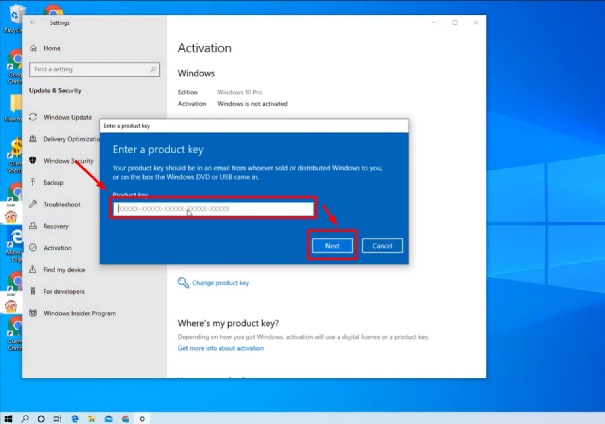Open Mail app from taskbar
Image resolution: width=605 pixels, height=424 pixels.
108,419
